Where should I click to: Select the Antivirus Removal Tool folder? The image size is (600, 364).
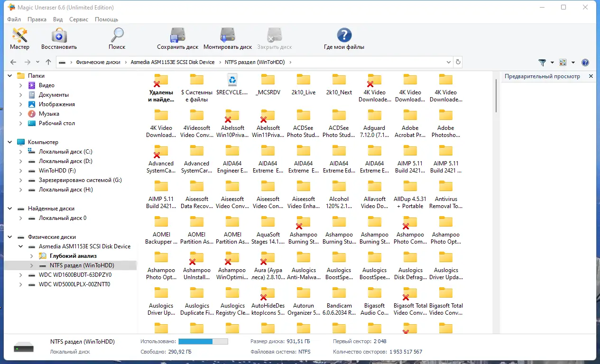(446, 194)
